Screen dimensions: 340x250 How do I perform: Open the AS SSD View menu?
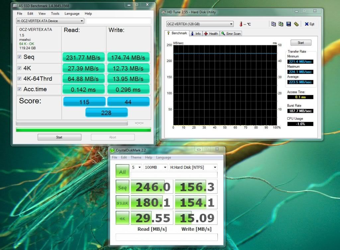[x=42, y=13]
